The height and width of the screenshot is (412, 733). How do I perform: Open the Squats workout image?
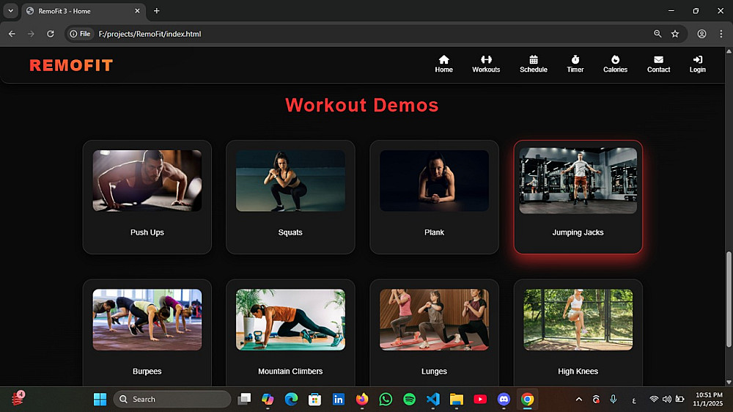[x=290, y=181]
